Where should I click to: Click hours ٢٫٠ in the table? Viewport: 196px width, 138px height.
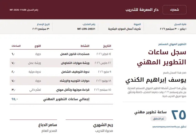13,72
